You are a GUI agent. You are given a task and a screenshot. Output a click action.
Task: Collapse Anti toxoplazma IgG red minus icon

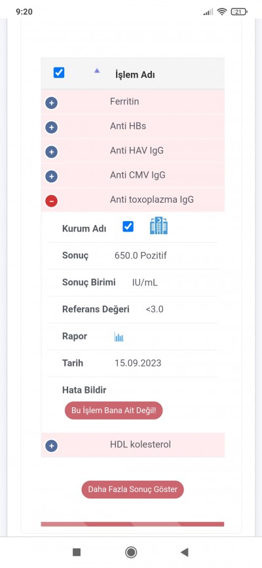pos(51,201)
